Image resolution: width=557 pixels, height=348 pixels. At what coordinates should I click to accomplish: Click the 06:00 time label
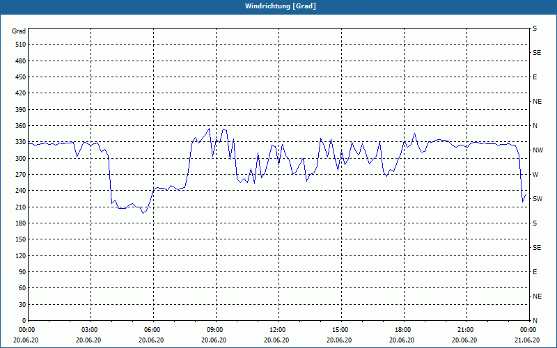pos(152,329)
